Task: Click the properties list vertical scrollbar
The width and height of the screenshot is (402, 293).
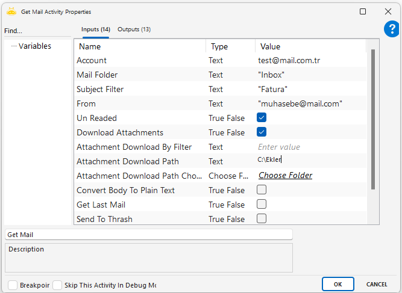Action: [372, 120]
